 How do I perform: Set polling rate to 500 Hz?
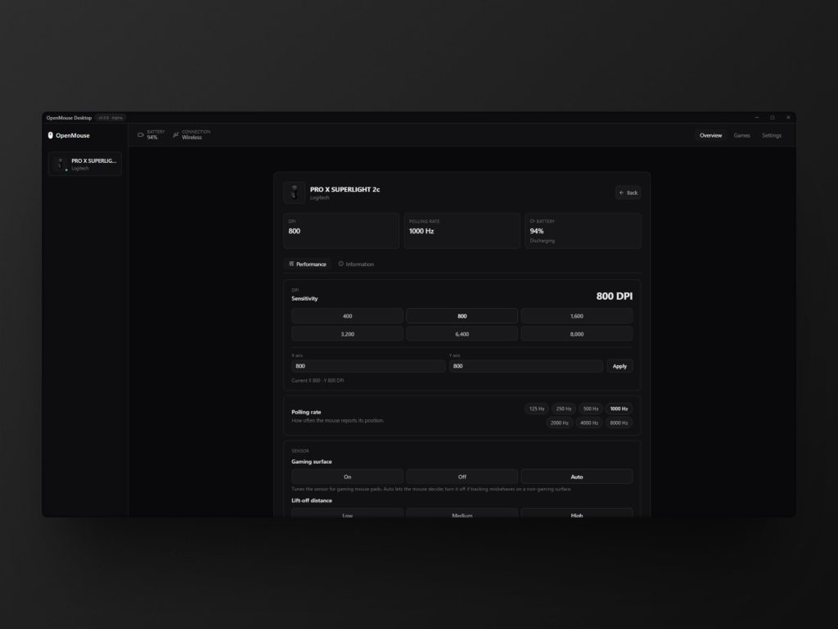591,409
